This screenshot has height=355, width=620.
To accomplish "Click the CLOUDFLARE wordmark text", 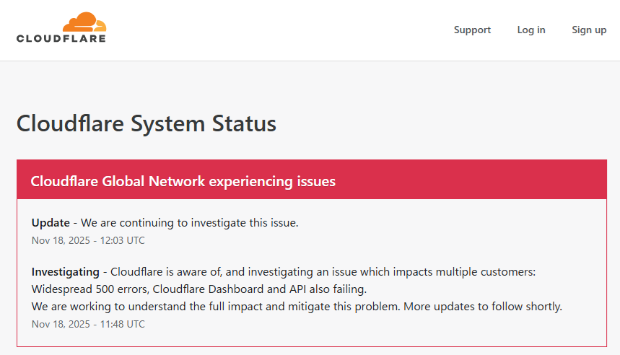I will point(61,38).
